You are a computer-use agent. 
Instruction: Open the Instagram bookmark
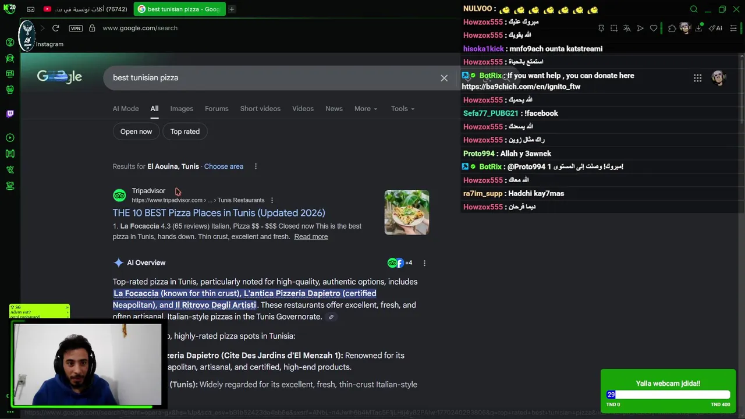[x=49, y=44]
